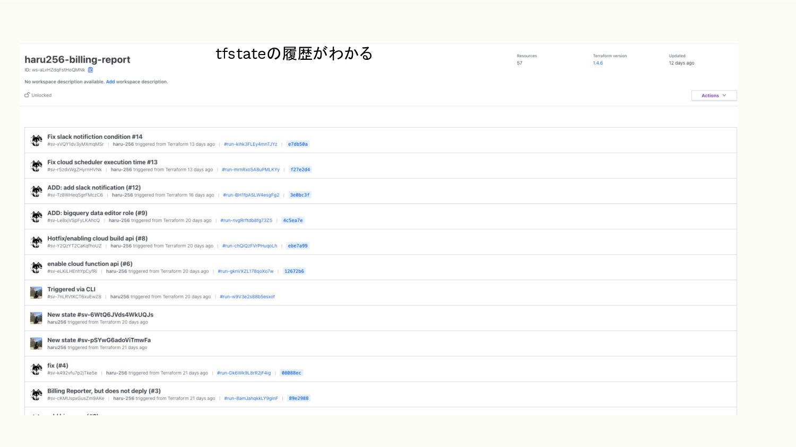This screenshot has width=796, height=447.
Task: Click commit hash ebe7a99
Action: point(298,246)
